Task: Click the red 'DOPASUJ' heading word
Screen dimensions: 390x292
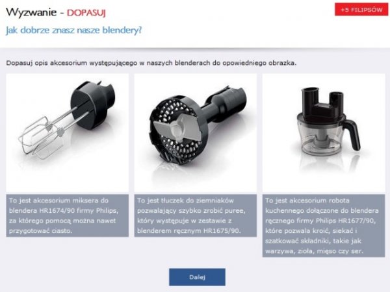Action: point(86,13)
